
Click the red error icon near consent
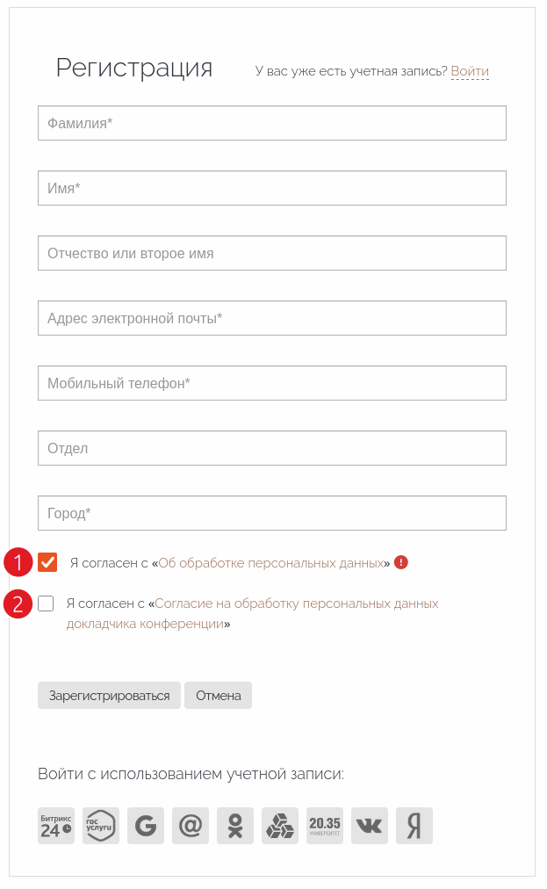pos(401,562)
